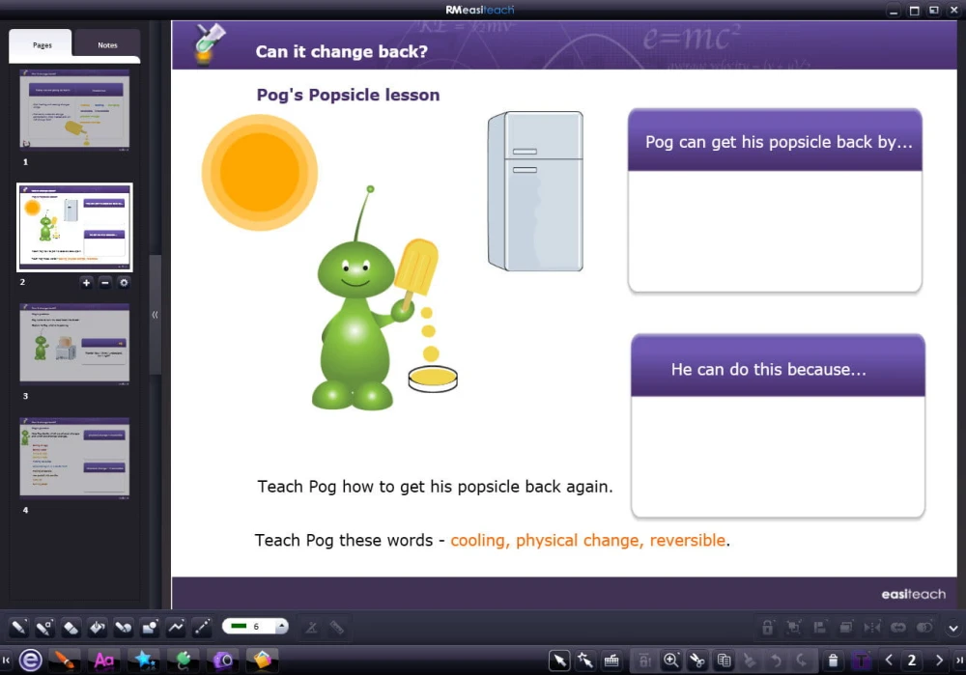The width and height of the screenshot is (966, 675).
Task: Switch to the Notes tab
Action: coord(107,45)
